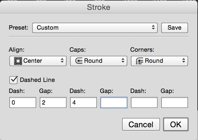Focus the third empty Gap field

[175, 103]
